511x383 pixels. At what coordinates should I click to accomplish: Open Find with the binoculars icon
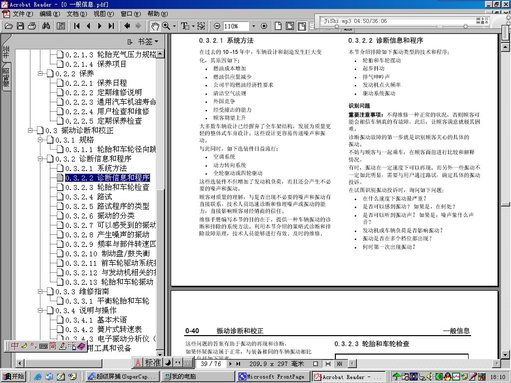pyautogui.click(x=46, y=26)
